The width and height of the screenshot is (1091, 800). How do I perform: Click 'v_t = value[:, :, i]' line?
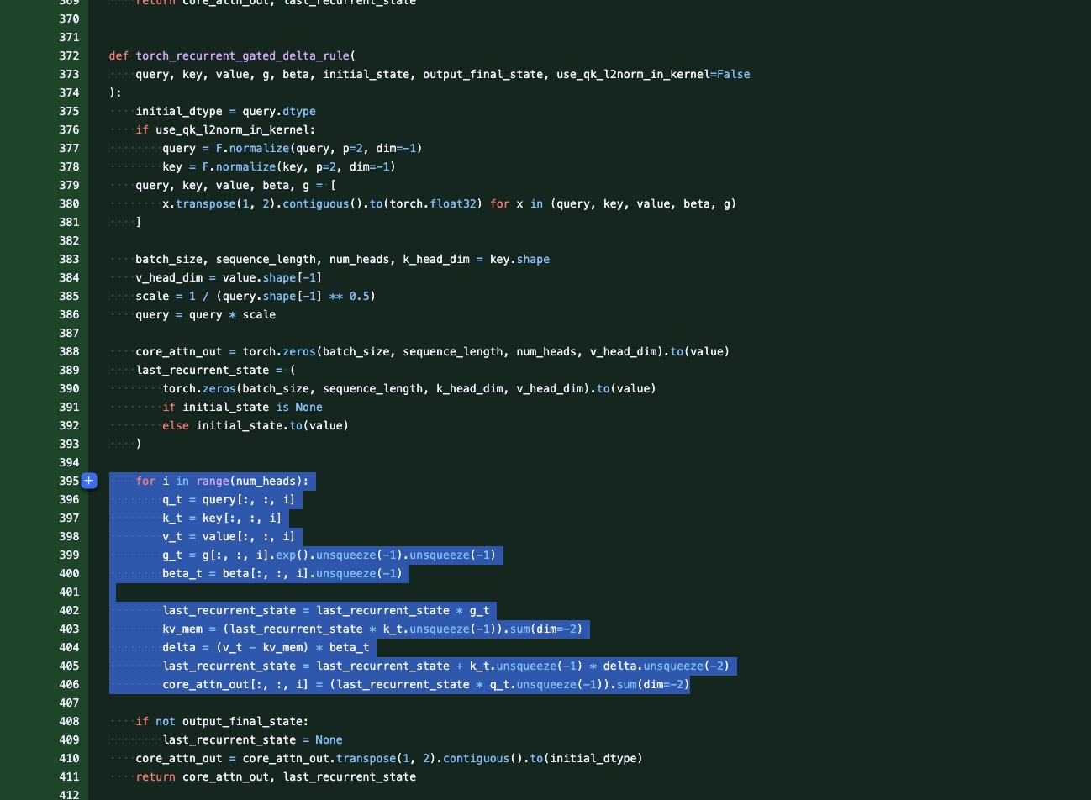pyautogui.click(x=229, y=536)
